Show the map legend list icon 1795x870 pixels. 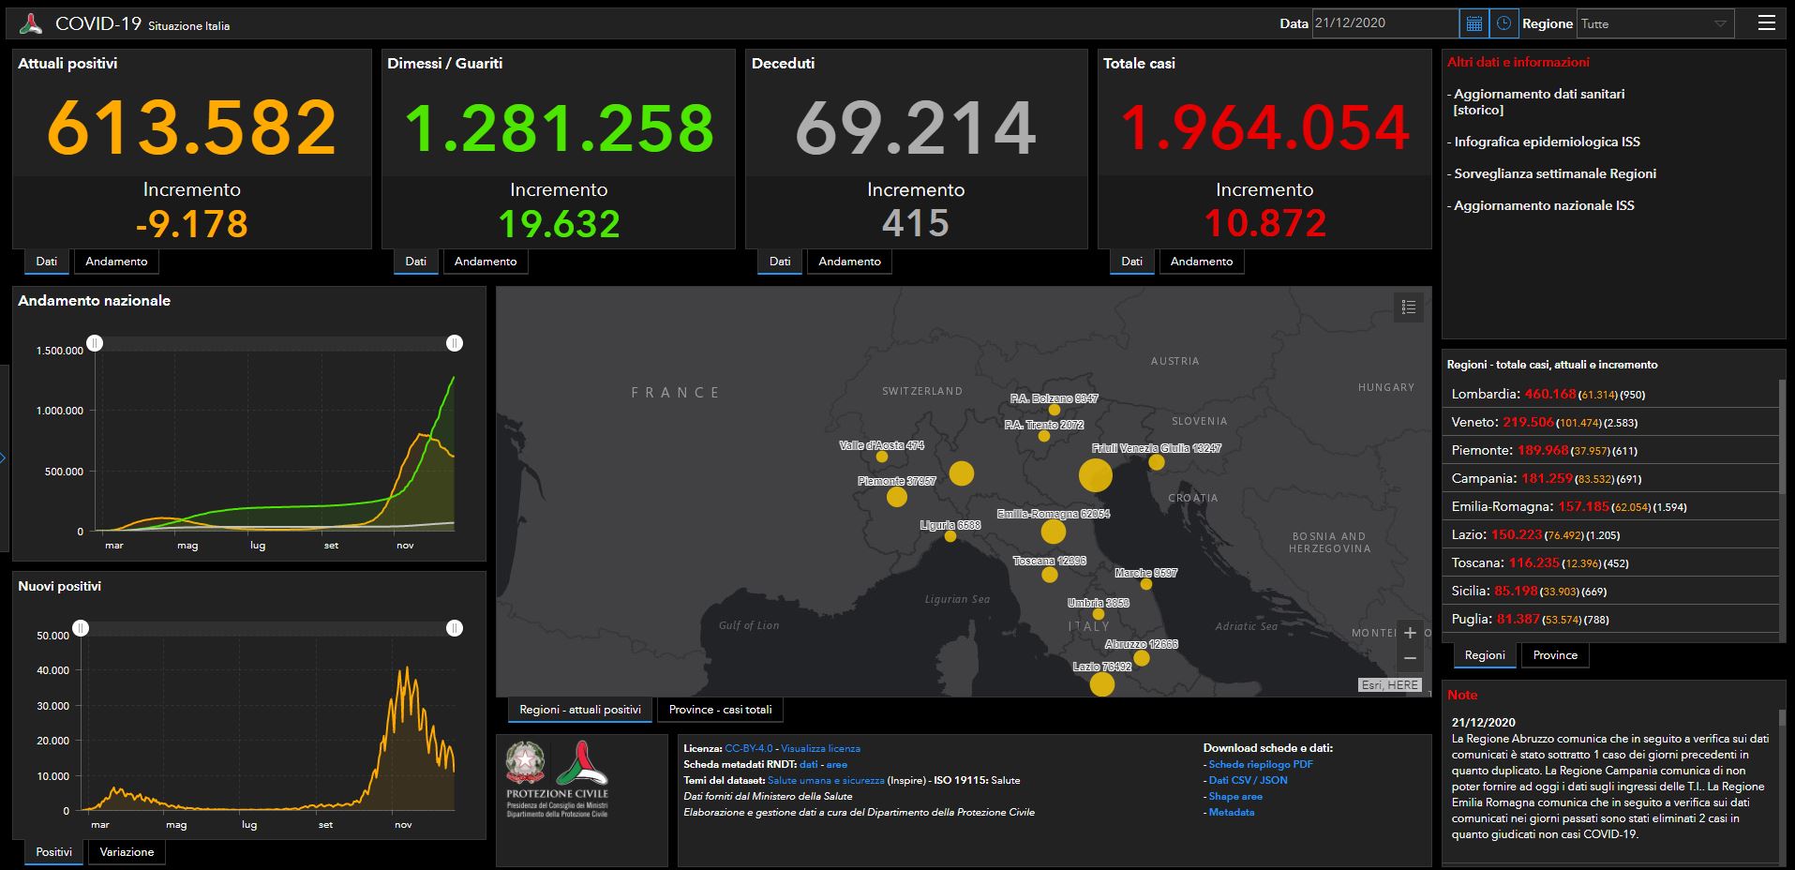(1408, 307)
